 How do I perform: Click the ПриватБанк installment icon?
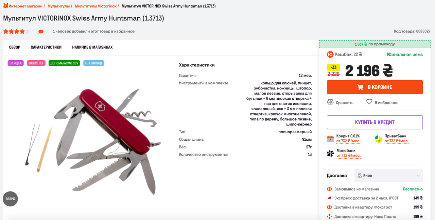click(379, 139)
